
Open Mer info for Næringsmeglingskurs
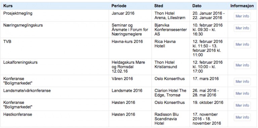point(242,28)
